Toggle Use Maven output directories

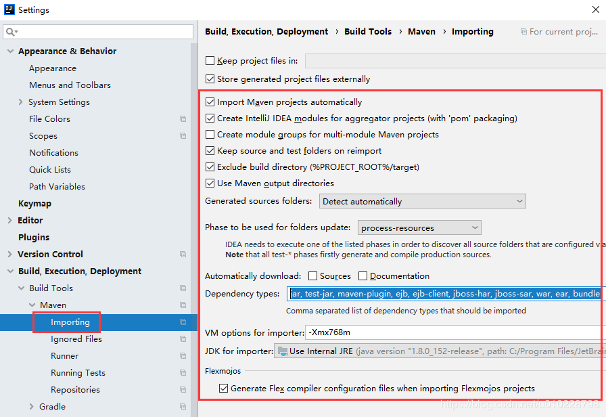point(210,183)
